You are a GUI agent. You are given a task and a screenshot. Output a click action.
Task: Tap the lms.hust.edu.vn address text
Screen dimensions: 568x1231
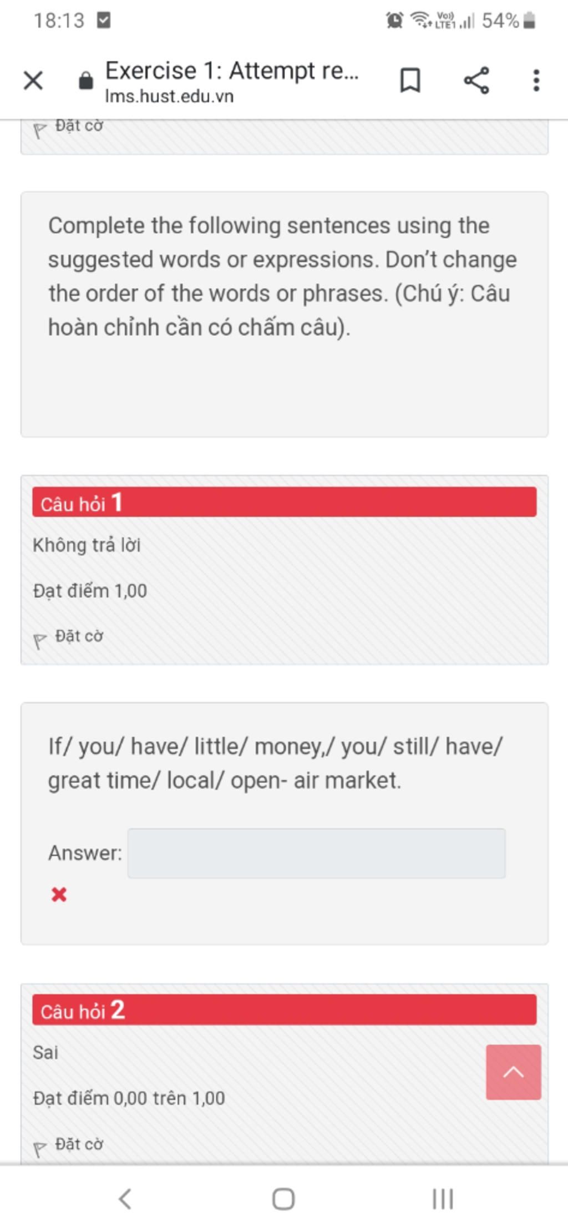[169, 97]
